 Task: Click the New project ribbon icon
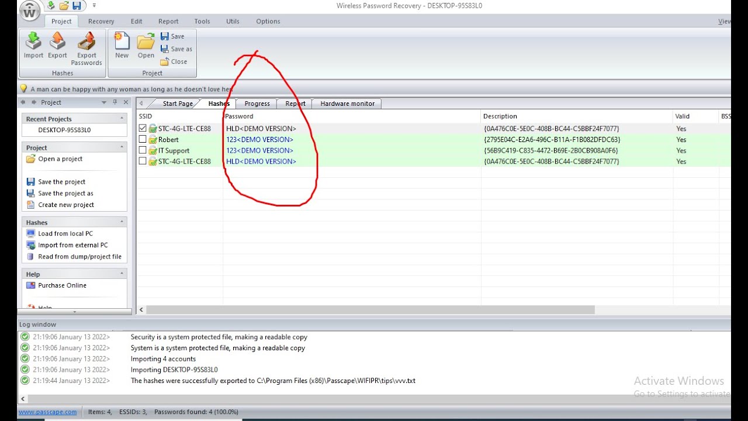122,46
